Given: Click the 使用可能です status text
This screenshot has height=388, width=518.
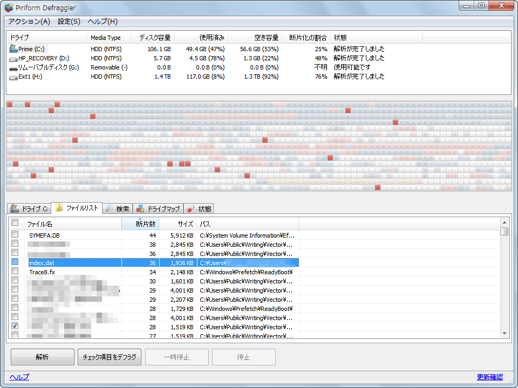Looking at the screenshot, I should 352,67.
